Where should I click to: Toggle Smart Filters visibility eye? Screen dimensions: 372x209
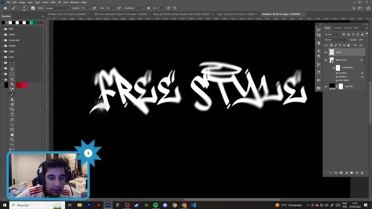point(334,68)
